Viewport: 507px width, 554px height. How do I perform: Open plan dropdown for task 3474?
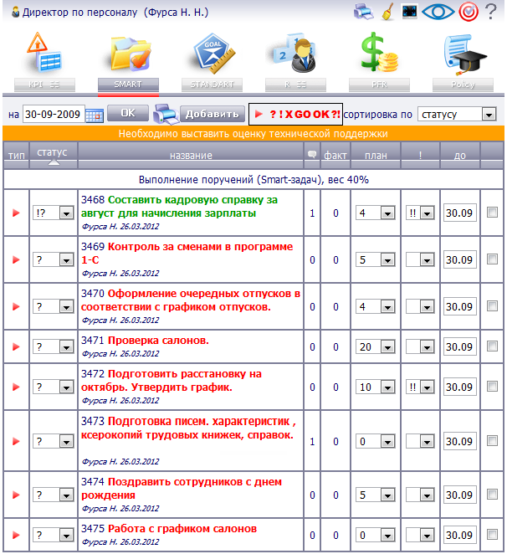[375, 495]
